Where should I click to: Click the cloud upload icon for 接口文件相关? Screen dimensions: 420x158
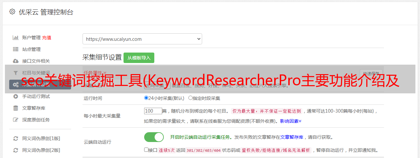15,61
